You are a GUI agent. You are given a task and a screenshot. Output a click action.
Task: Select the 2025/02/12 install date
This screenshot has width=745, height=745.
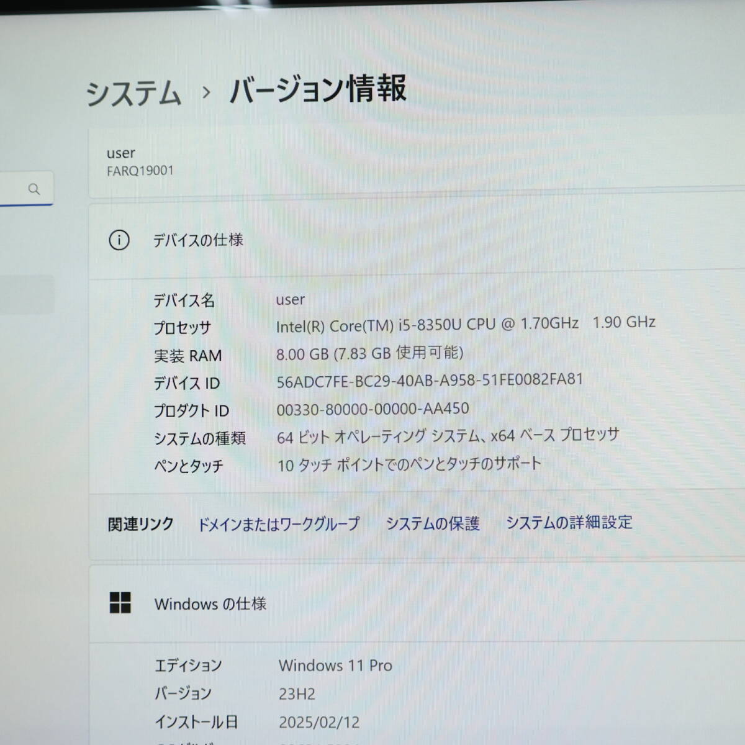[x=319, y=722]
